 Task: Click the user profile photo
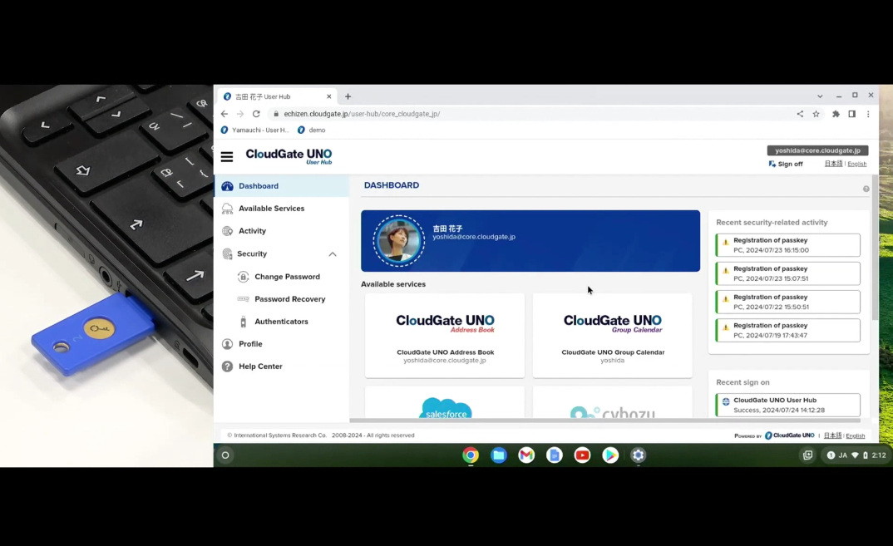pos(399,240)
